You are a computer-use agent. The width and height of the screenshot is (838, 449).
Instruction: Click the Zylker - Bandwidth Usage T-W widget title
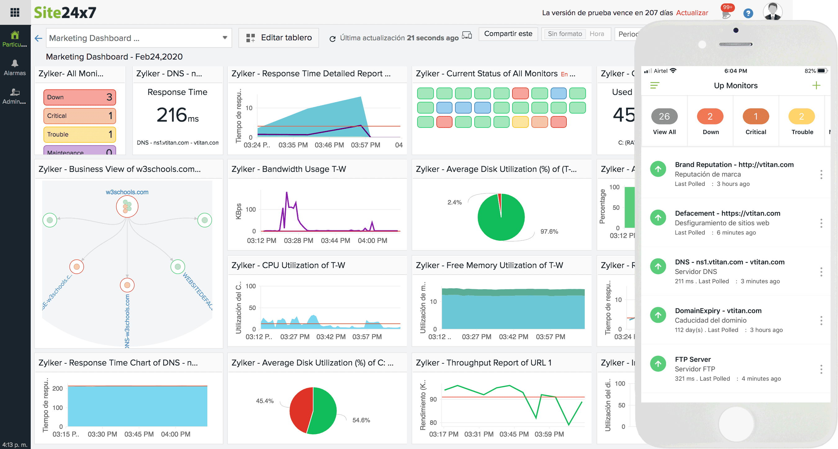(x=289, y=169)
